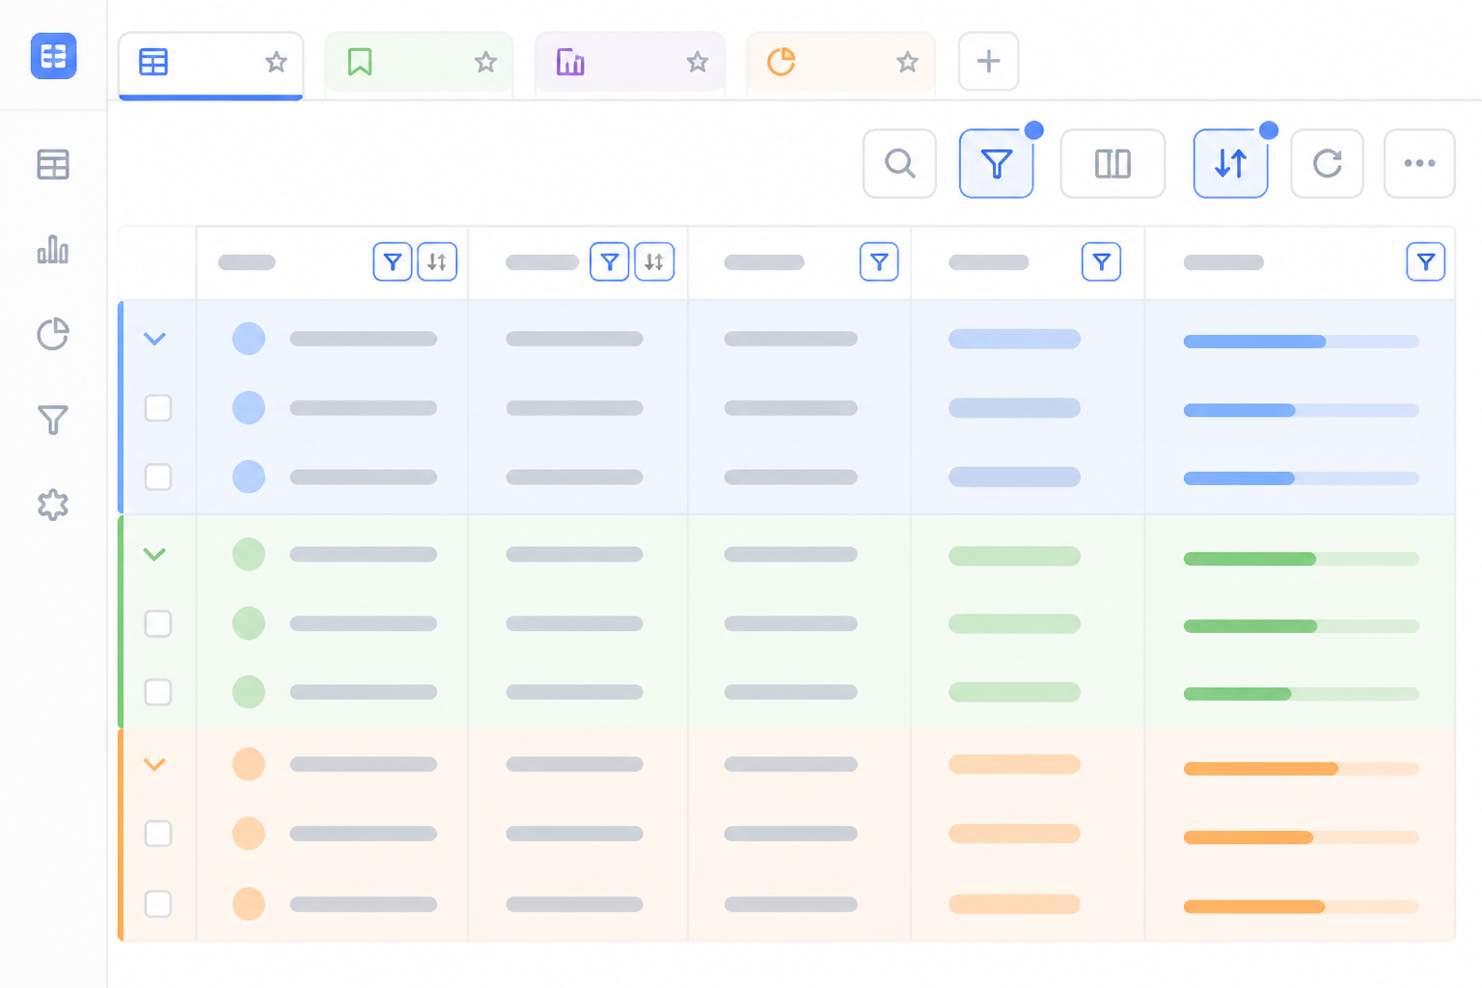Click the first green row's progress bar
The image size is (1482, 988).
1302,559
